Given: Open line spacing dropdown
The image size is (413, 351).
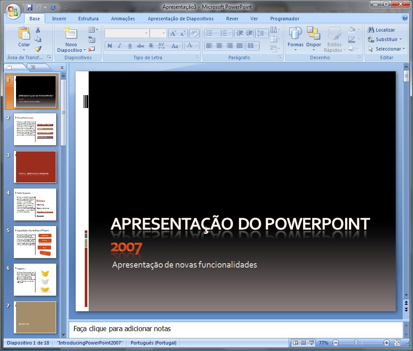Looking at the screenshot, I should coord(262,33).
